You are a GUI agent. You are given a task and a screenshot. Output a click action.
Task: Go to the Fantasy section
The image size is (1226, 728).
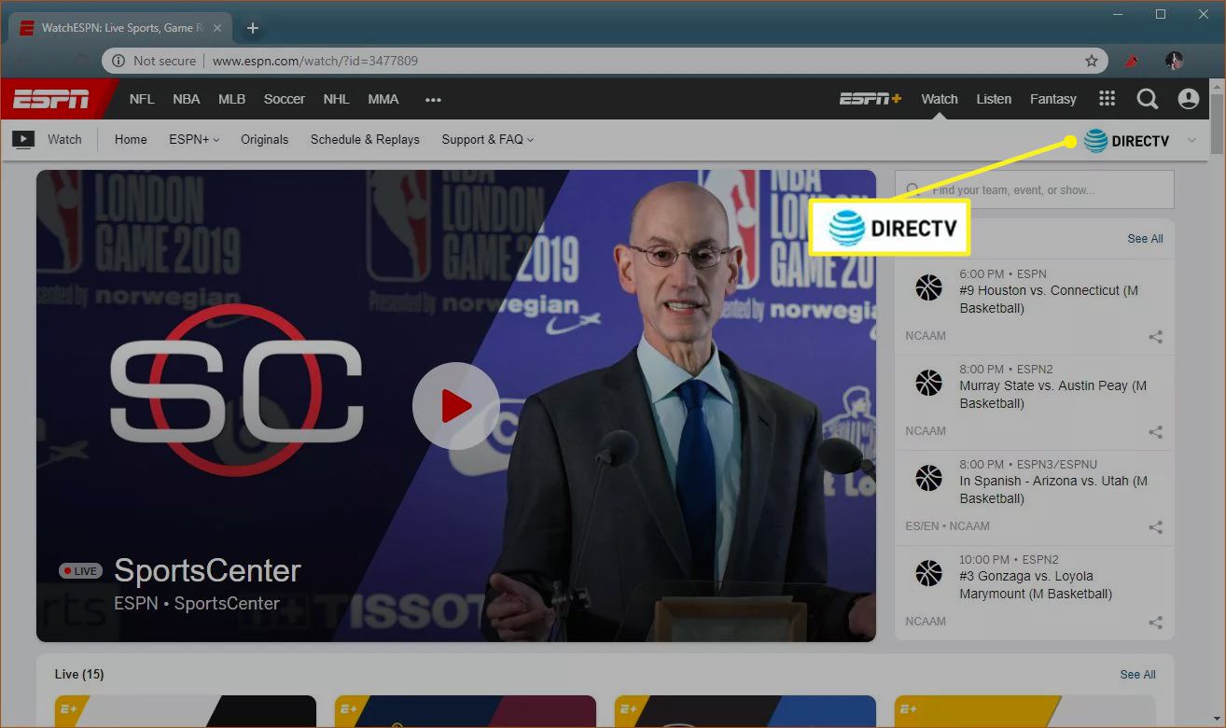pos(1053,99)
